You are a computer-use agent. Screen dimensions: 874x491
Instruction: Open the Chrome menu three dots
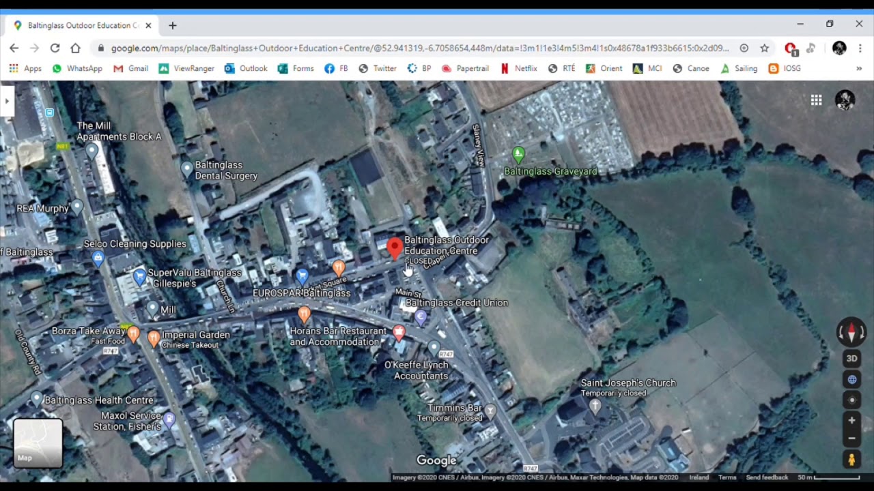point(860,48)
